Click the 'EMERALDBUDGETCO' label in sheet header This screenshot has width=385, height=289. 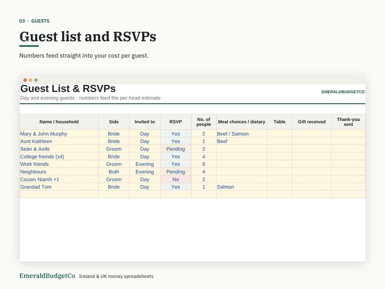click(x=343, y=92)
